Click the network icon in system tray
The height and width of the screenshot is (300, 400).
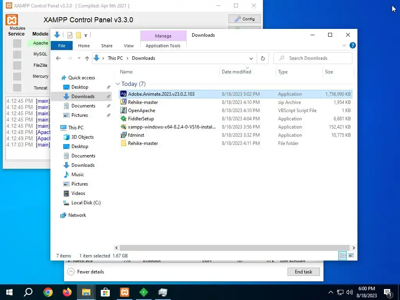click(x=340, y=292)
